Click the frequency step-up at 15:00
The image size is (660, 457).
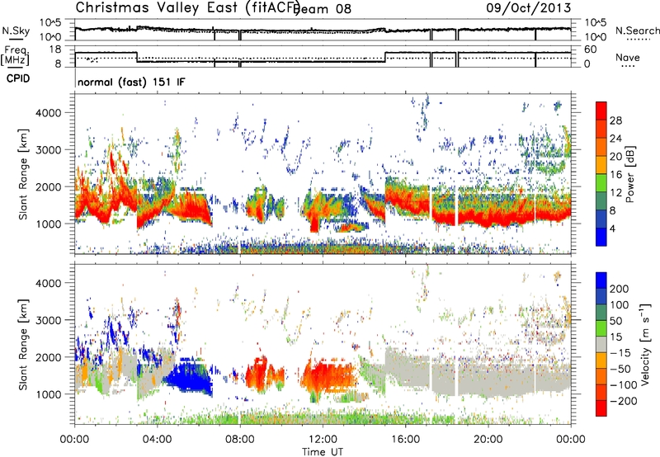pos(385,57)
